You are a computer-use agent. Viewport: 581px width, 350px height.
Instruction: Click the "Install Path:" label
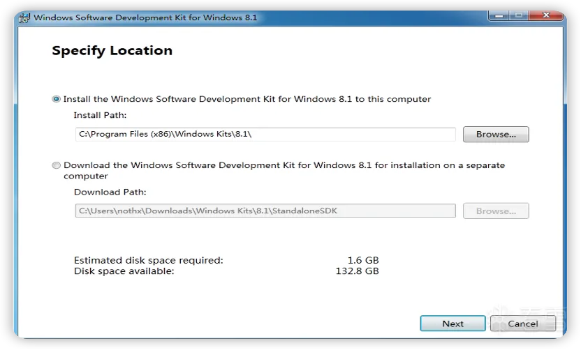click(100, 115)
